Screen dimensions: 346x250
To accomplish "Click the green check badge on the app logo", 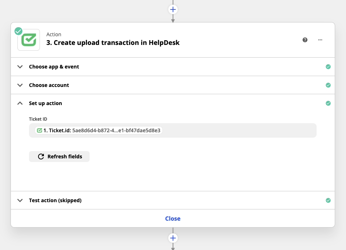I will [18, 31].
